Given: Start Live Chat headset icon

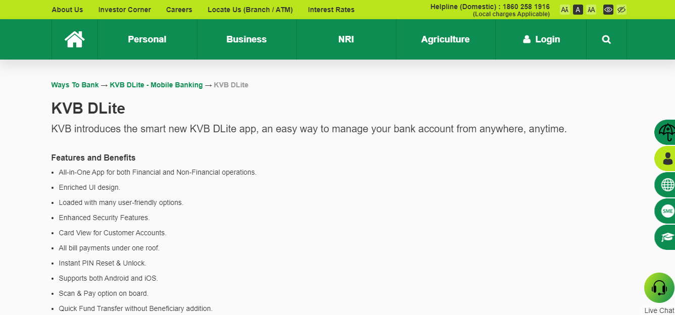Looking at the screenshot, I should [x=659, y=288].
